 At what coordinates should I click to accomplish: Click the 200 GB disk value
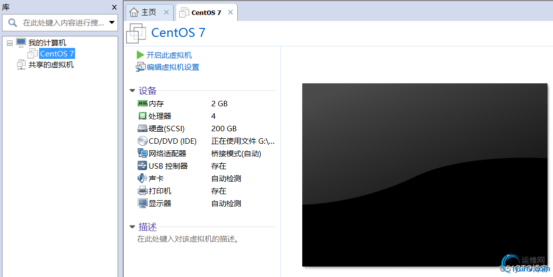point(224,128)
